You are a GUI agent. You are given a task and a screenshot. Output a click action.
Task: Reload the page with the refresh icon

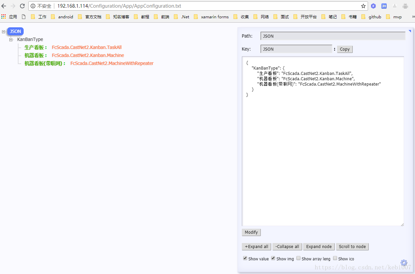tap(22, 6)
